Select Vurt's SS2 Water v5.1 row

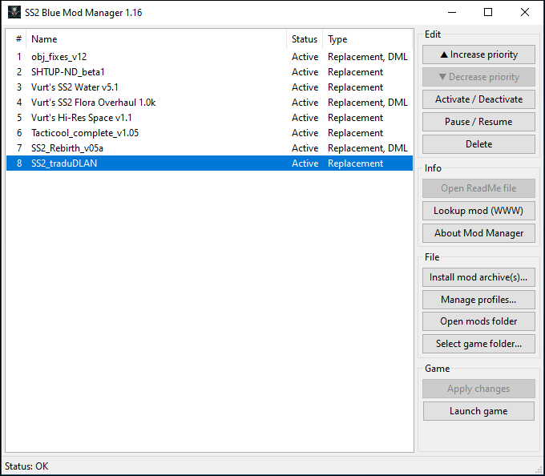coord(75,87)
